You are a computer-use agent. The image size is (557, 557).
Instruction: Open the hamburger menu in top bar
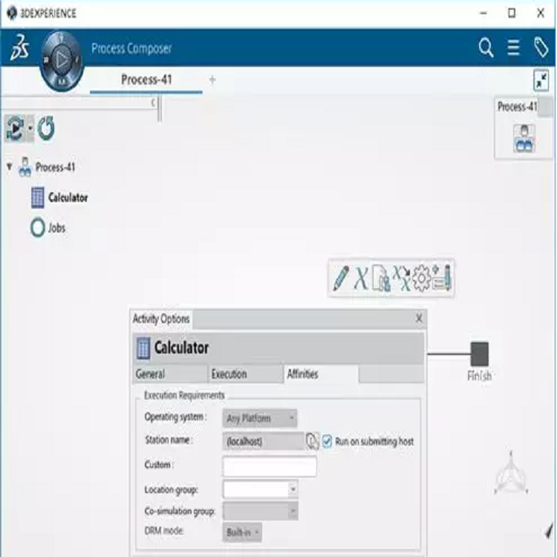pos(513,48)
